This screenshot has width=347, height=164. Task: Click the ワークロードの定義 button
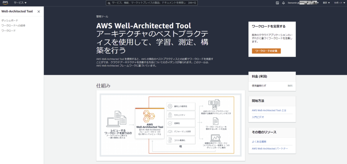point(266,51)
